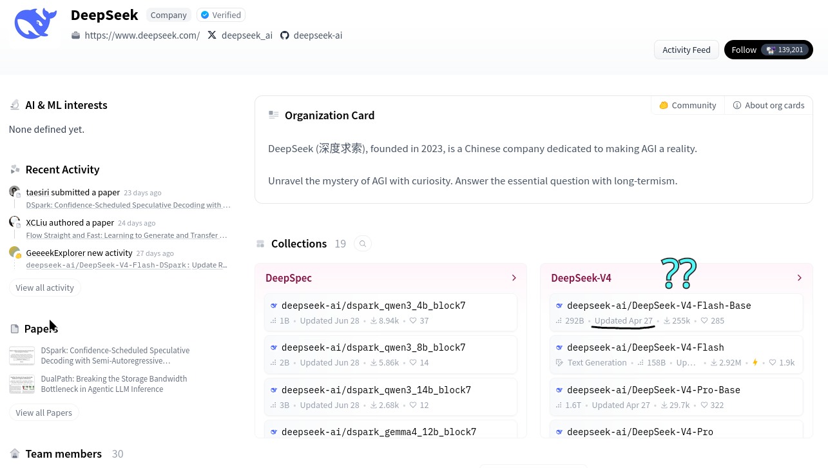Click XCLiu's avatar in Recent Activity
828x468 pixels.
(15, 222)
